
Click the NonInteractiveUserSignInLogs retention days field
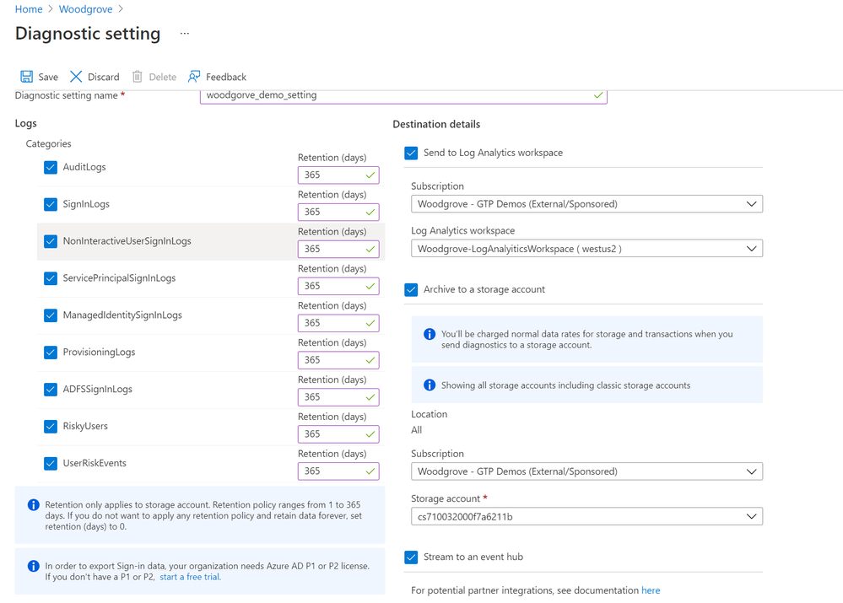(x=338, y=250)
